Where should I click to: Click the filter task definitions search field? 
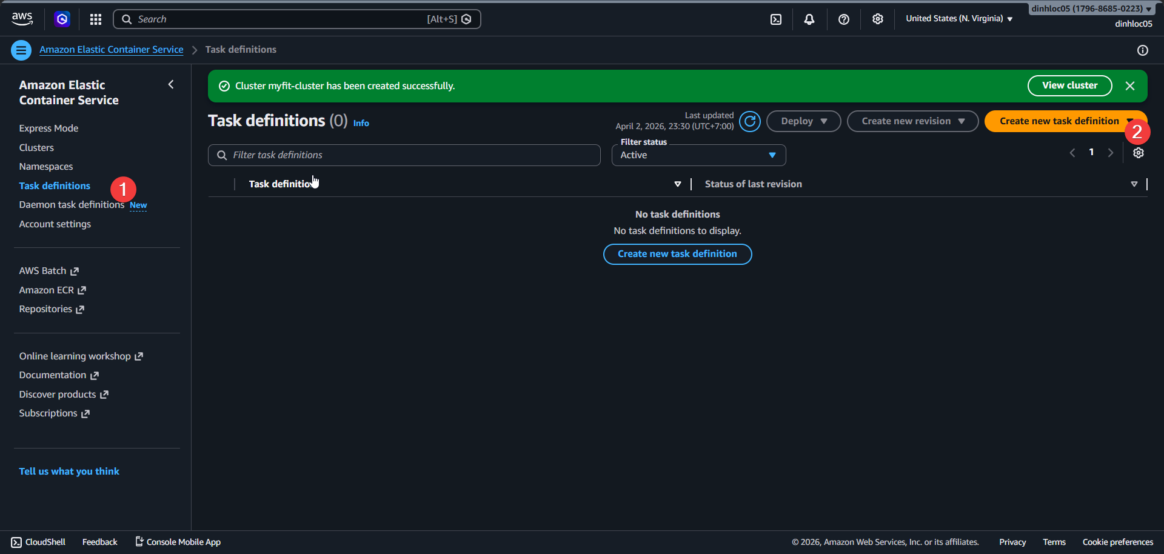[x=404, y=155]
